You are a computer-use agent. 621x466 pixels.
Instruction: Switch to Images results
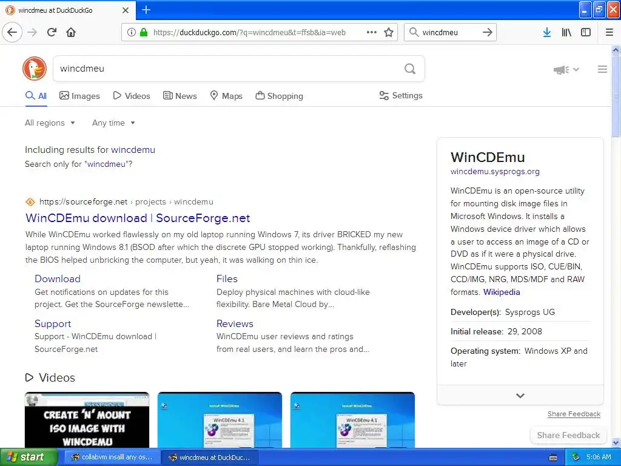[x=79, y=96]
